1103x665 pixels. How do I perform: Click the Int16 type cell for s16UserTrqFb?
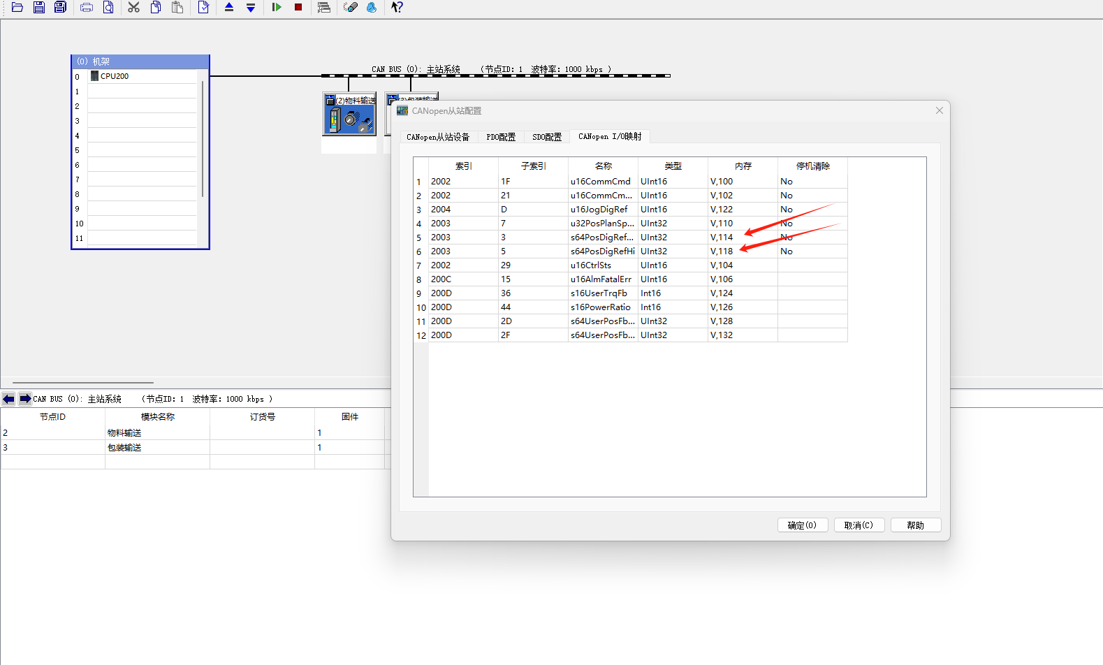(673, 293)
